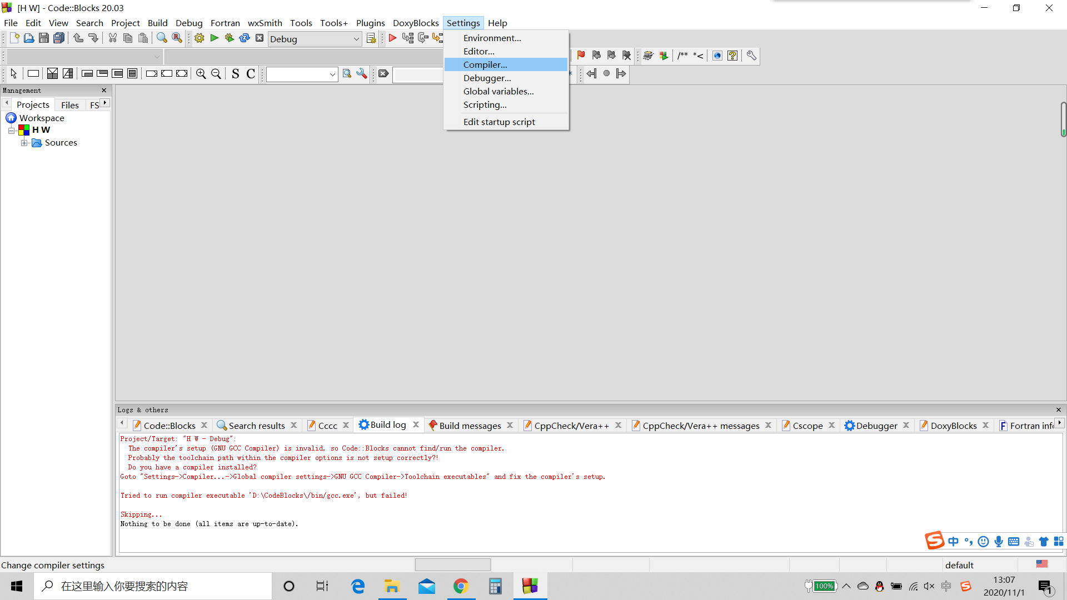Screen dimensions: 1067x600
Task: Click the Rebuild blue arrows icon
Action: (245, 38)
